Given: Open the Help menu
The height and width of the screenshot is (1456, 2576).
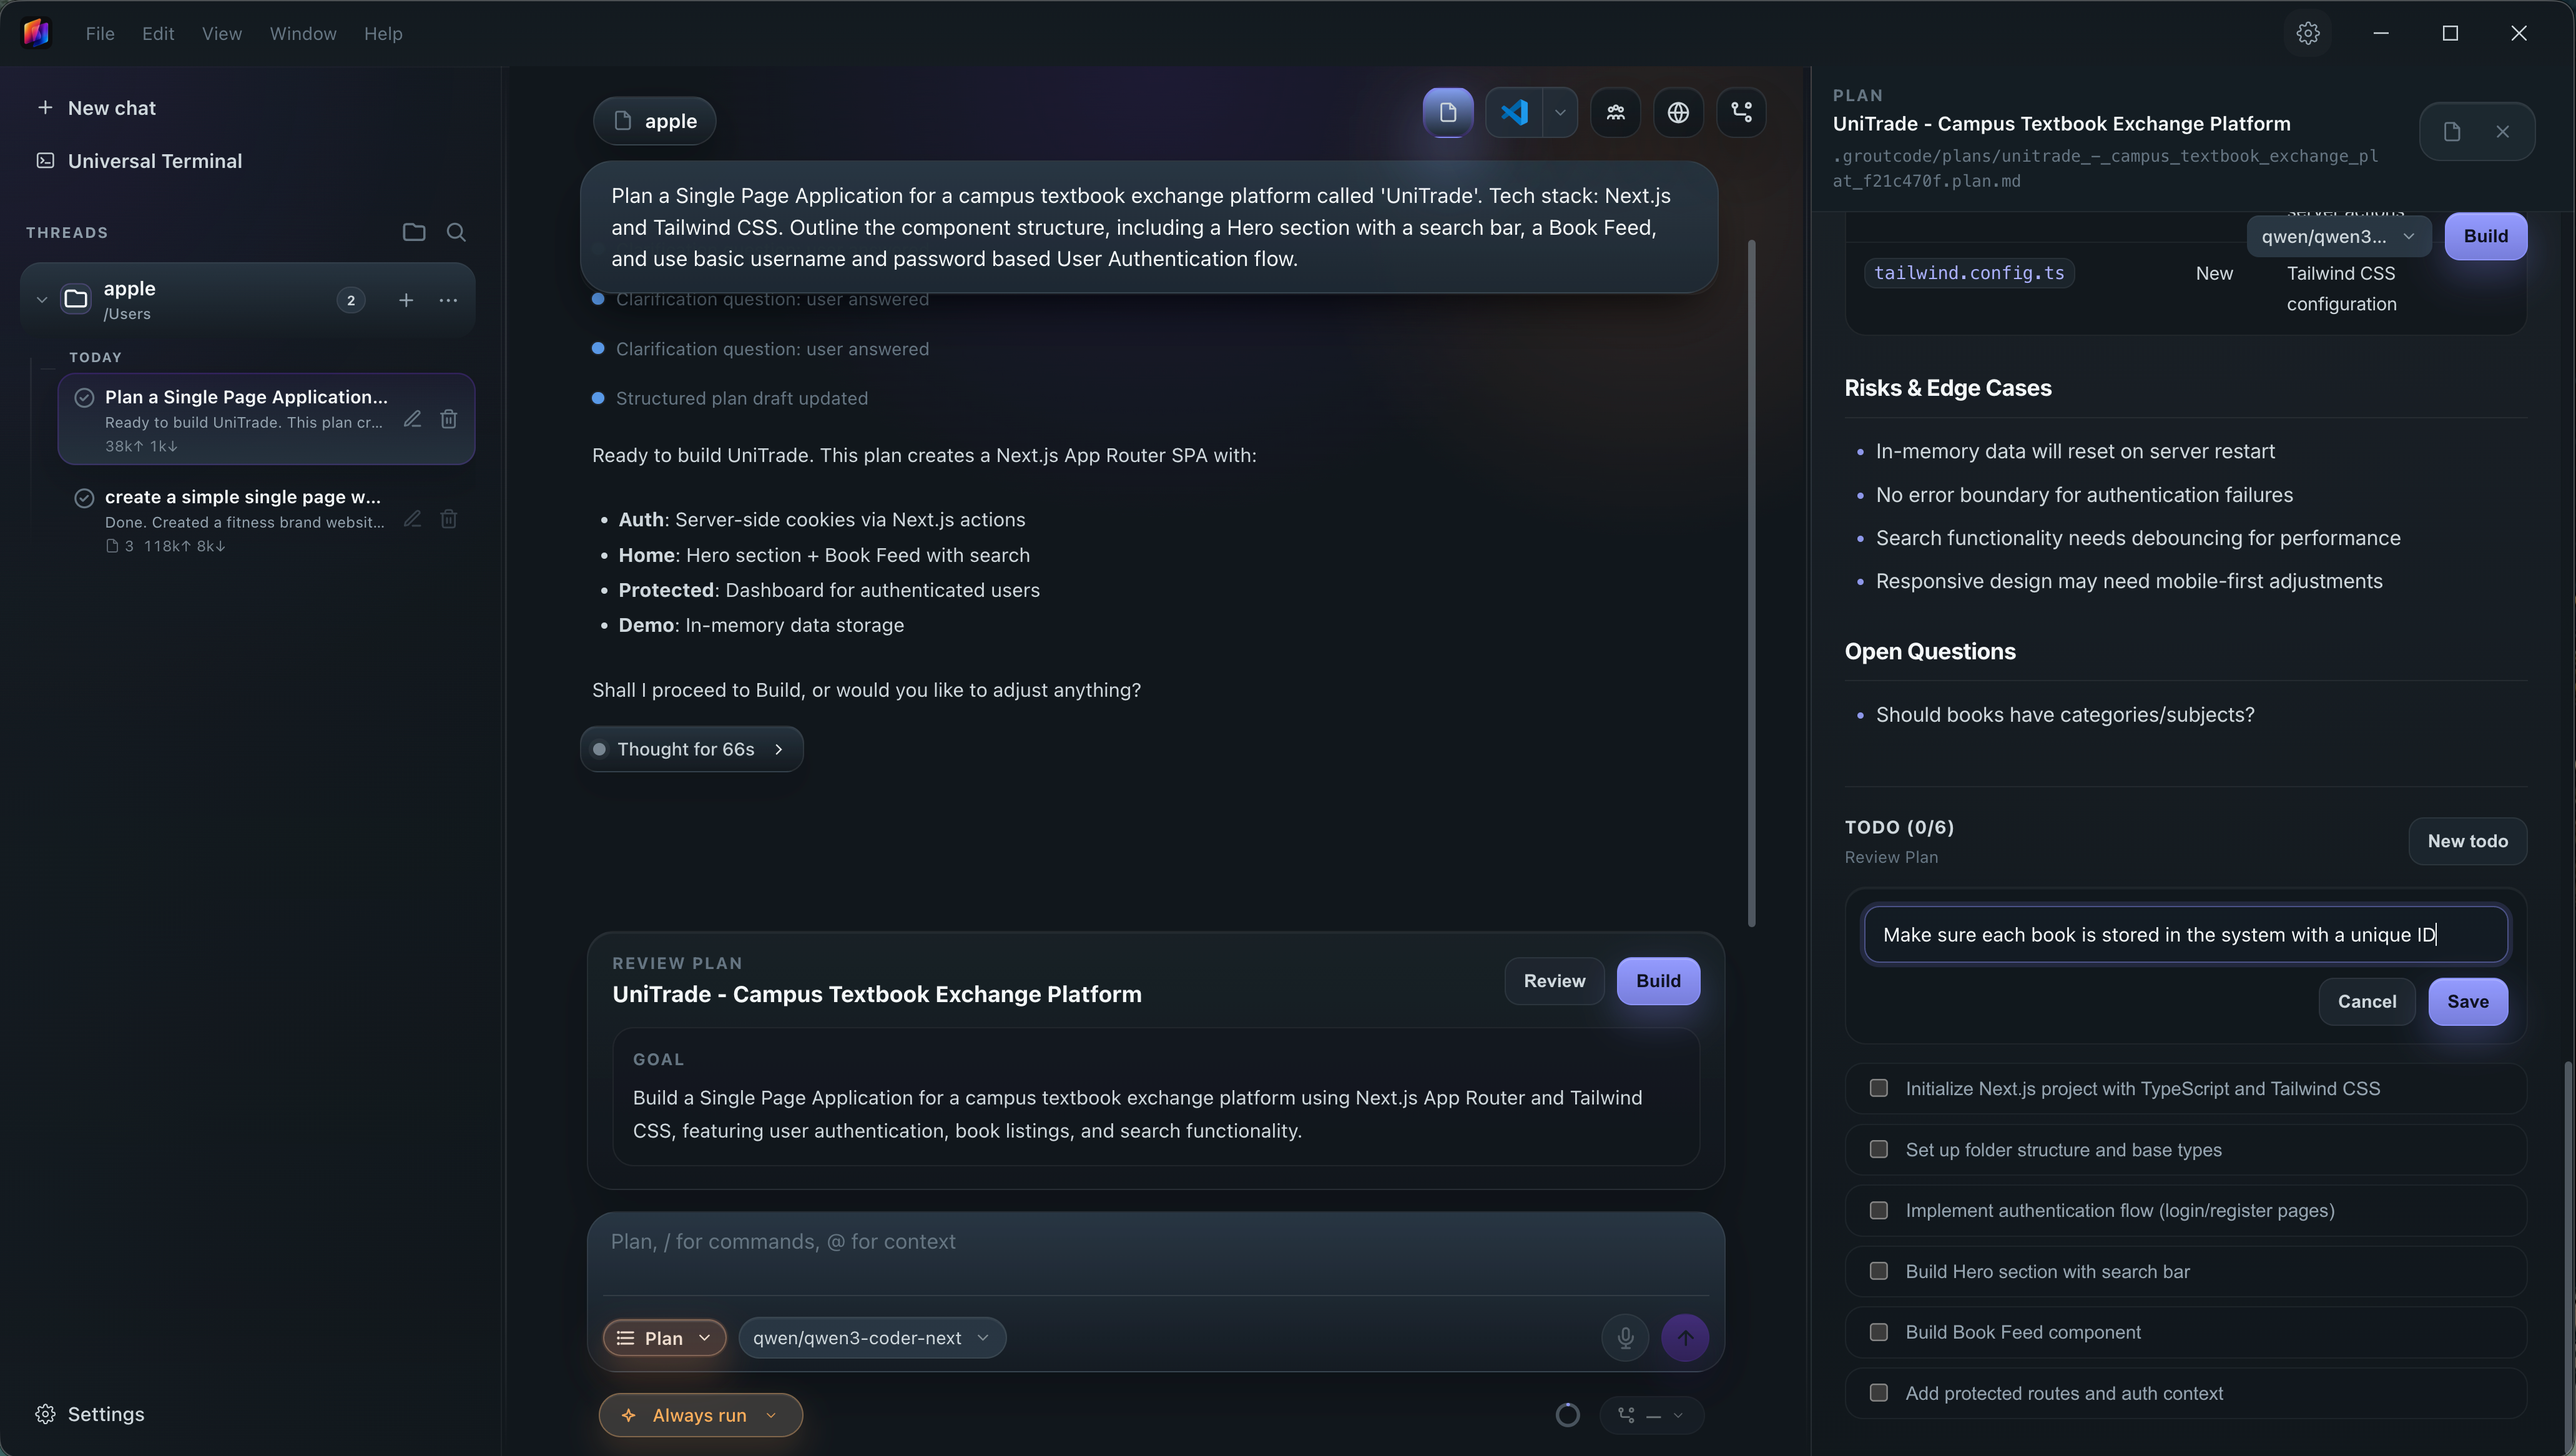Looking at the screenshot, I should tap(383, 33).
